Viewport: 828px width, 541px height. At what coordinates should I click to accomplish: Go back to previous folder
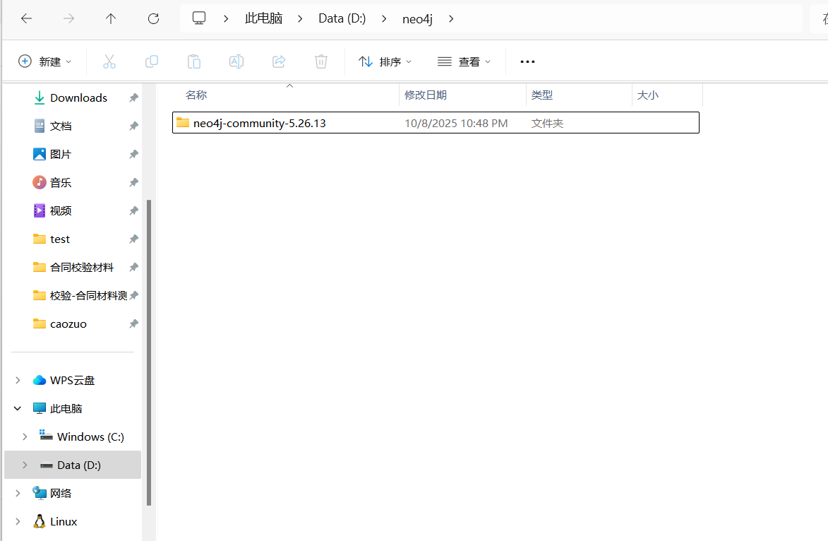point(26,18)
